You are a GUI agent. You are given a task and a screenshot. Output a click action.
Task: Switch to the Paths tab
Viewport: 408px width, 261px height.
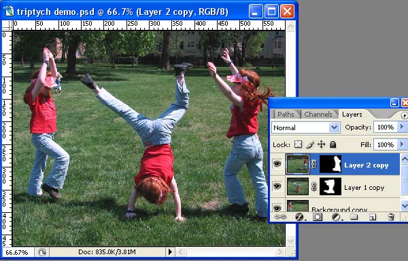coord(286,114)
